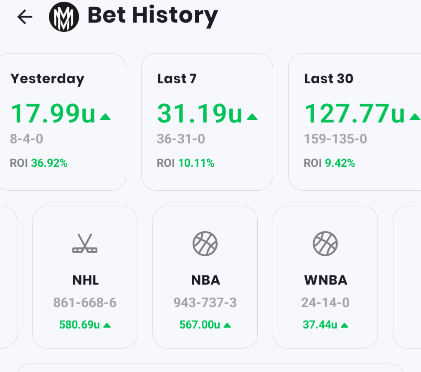
Task: Tap the MM logo icon
Action: (64, 17)
